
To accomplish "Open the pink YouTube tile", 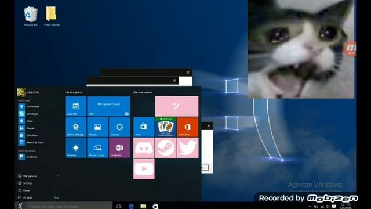I will pos(144,169).
